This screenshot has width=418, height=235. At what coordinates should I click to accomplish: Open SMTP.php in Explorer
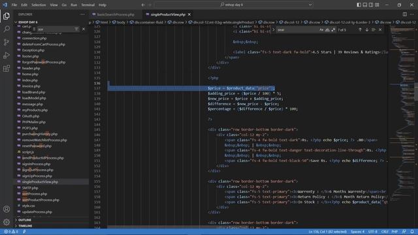pyautogui.click(x=30, y=188)
